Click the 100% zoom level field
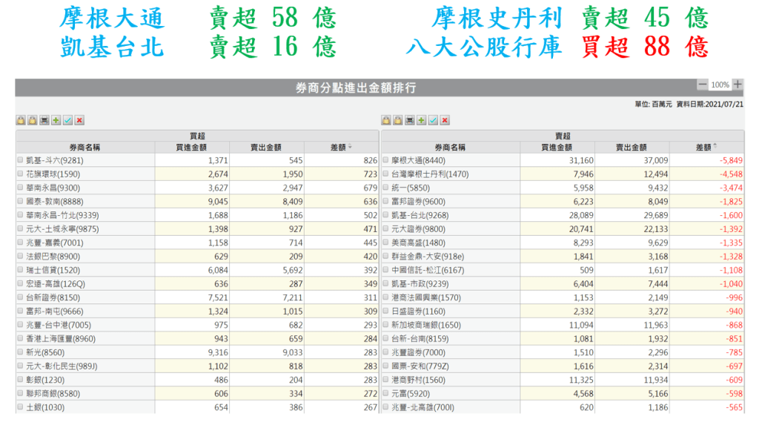The height and width of the screenshot is (428, 759). tap(720, 85)
